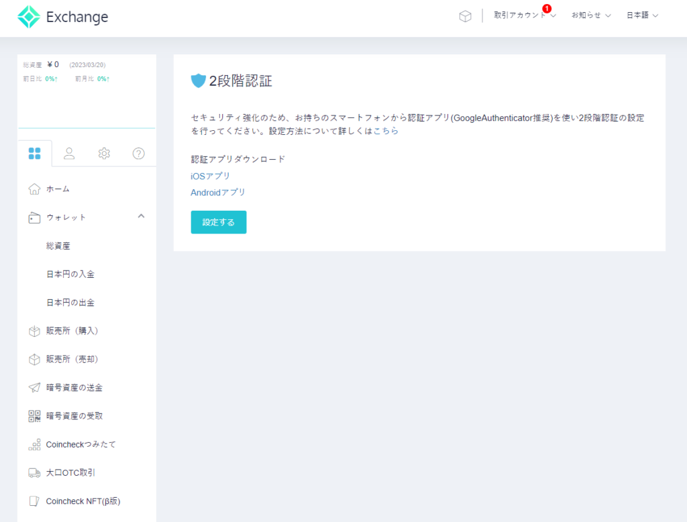The height and width of the screenshot is (522, 687).
Task: Open the iOSアプリ download link
Action: tap(210, 176)
